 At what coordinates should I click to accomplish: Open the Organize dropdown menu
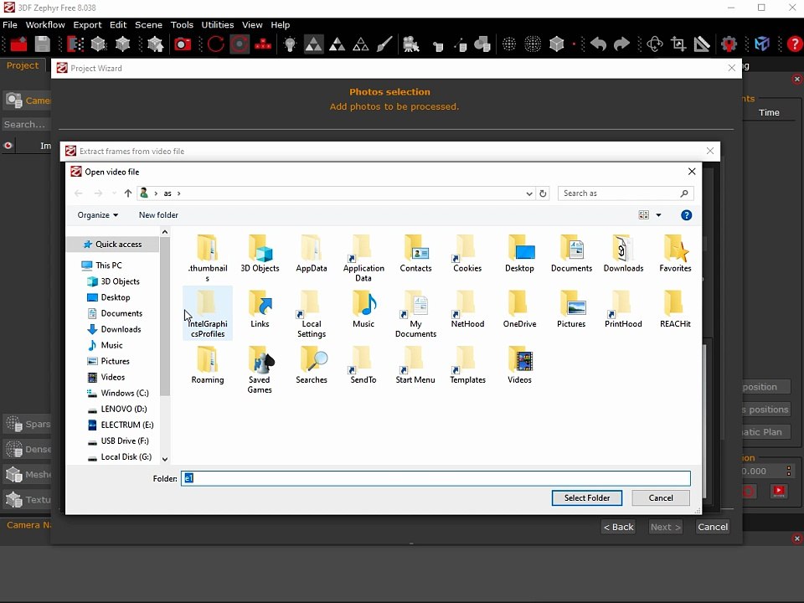pos(97,215)
